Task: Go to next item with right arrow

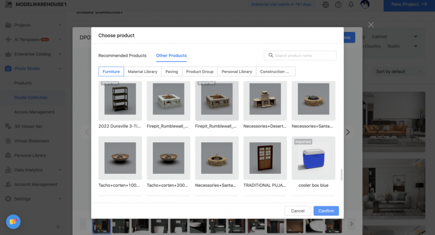Action: coord(348,132)
